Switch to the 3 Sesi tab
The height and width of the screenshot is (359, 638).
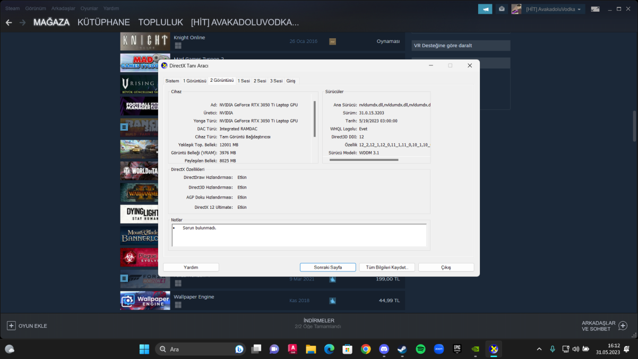(276, 81)
